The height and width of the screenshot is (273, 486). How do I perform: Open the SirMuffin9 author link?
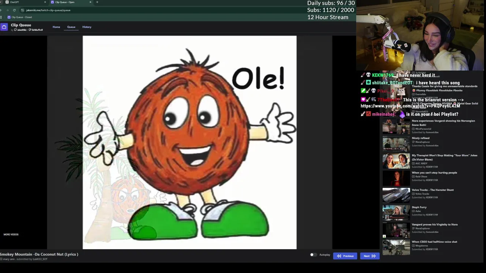pyautogui.click(x=36, y=30)
